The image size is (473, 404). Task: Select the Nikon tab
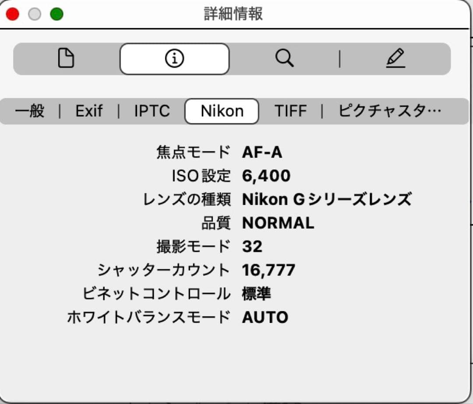coord(221,111)
